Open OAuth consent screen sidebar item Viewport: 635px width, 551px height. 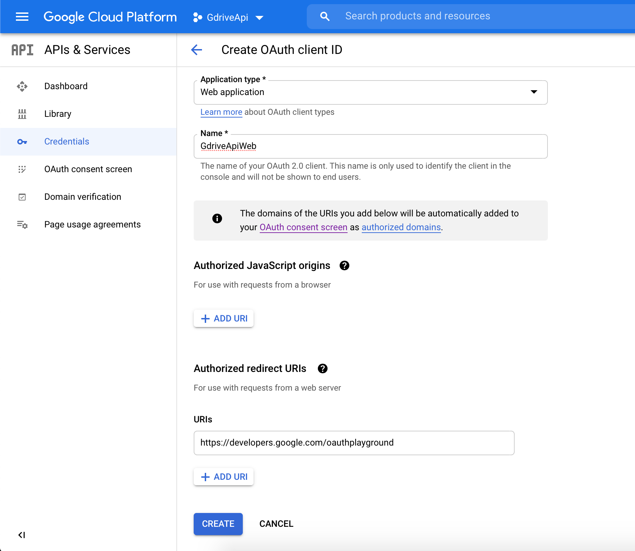coord(88,169)
